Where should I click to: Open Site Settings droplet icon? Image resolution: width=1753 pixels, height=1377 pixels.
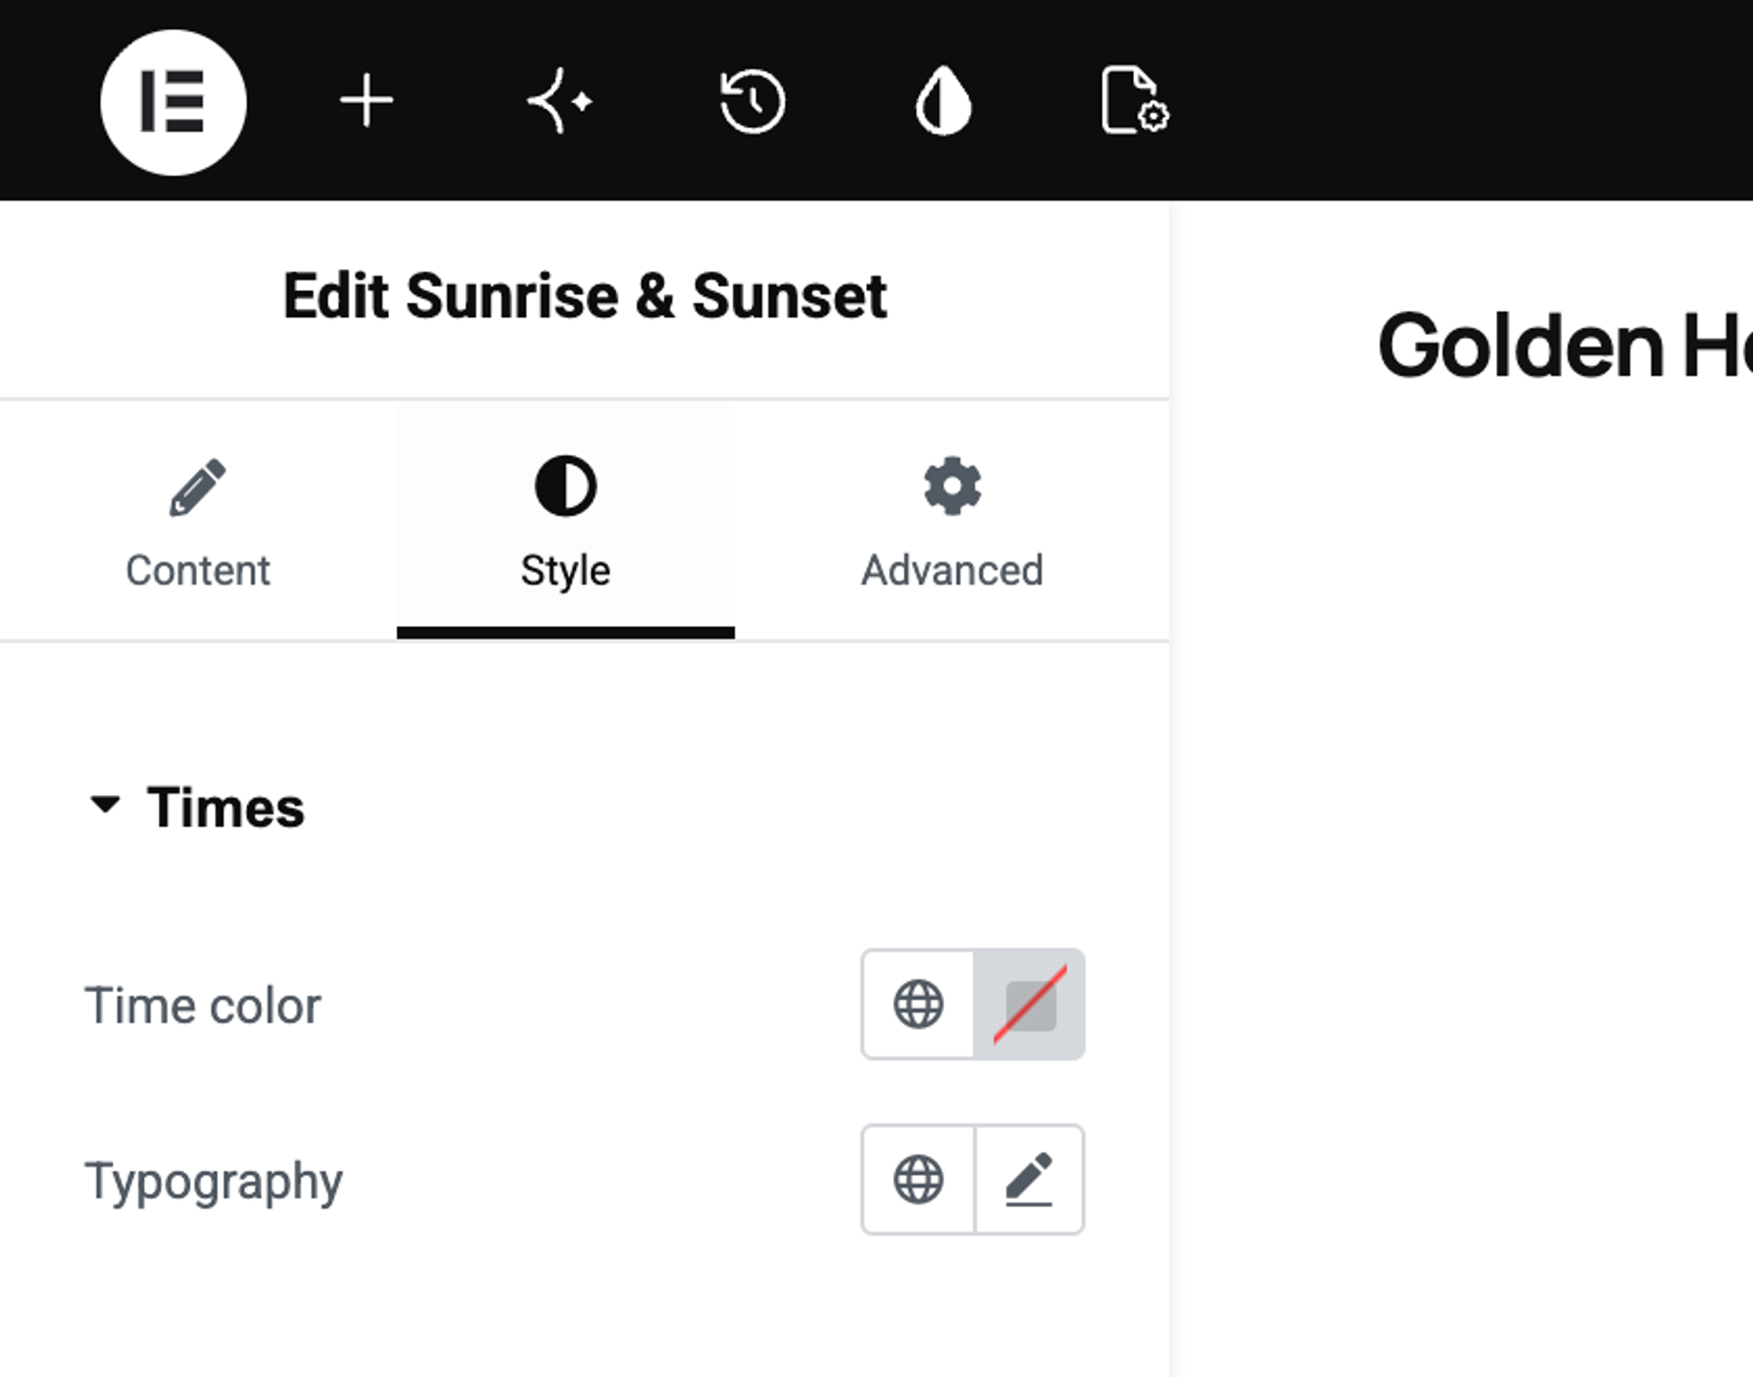click(x=944, y=102)
